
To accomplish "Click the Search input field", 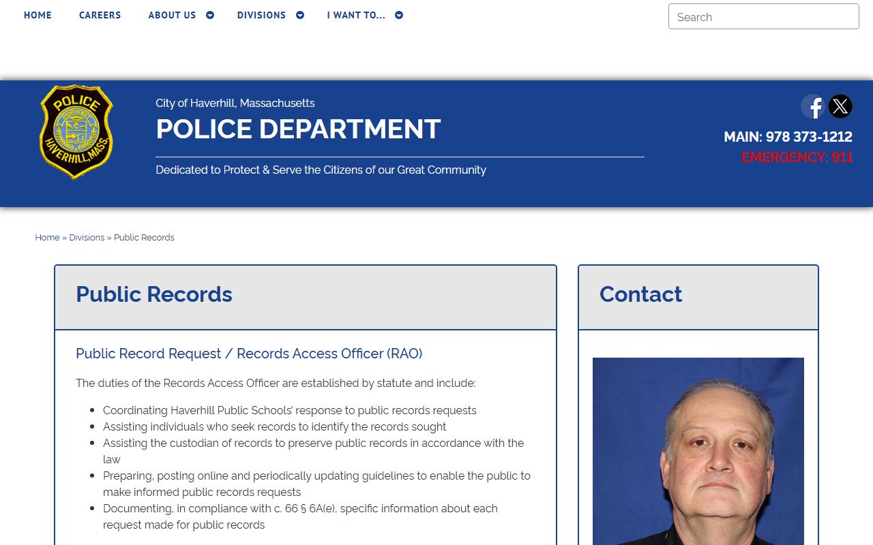I will tap(764, 16).
